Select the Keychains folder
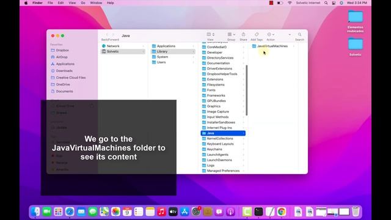The height and width of the screenshot is (220, 391). (223, 149)
